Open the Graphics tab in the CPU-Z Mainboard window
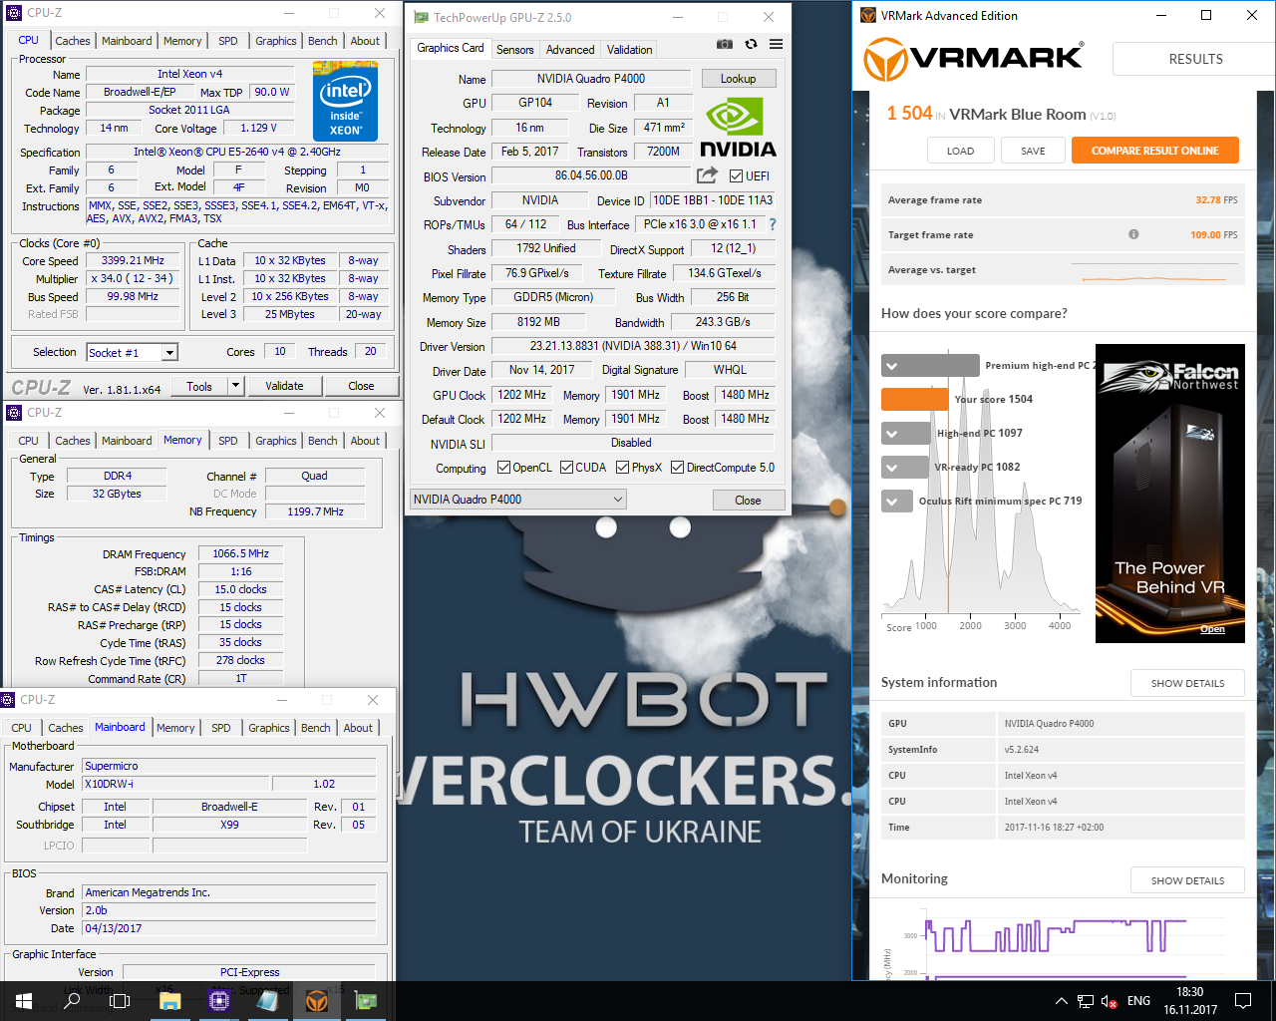 [x=269, y=728]
